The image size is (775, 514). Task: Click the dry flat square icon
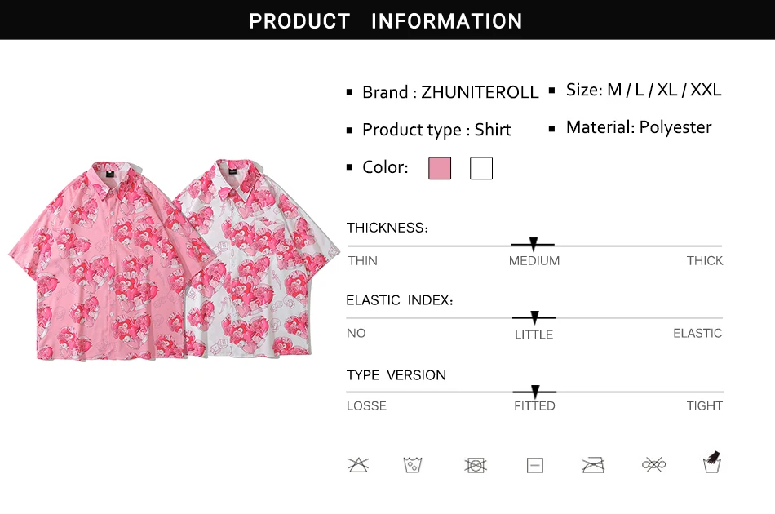point(534,465)
